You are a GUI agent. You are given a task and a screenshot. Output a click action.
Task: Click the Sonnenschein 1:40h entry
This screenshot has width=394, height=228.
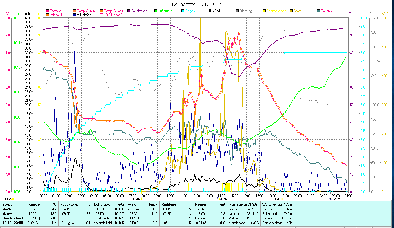tap(277, 223)
